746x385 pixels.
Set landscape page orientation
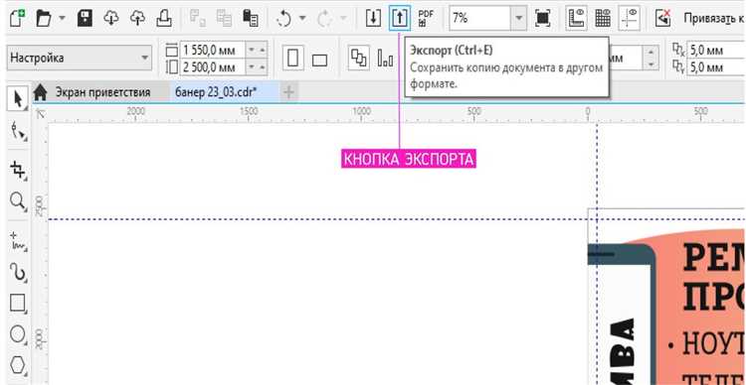(x=319, y=60)
